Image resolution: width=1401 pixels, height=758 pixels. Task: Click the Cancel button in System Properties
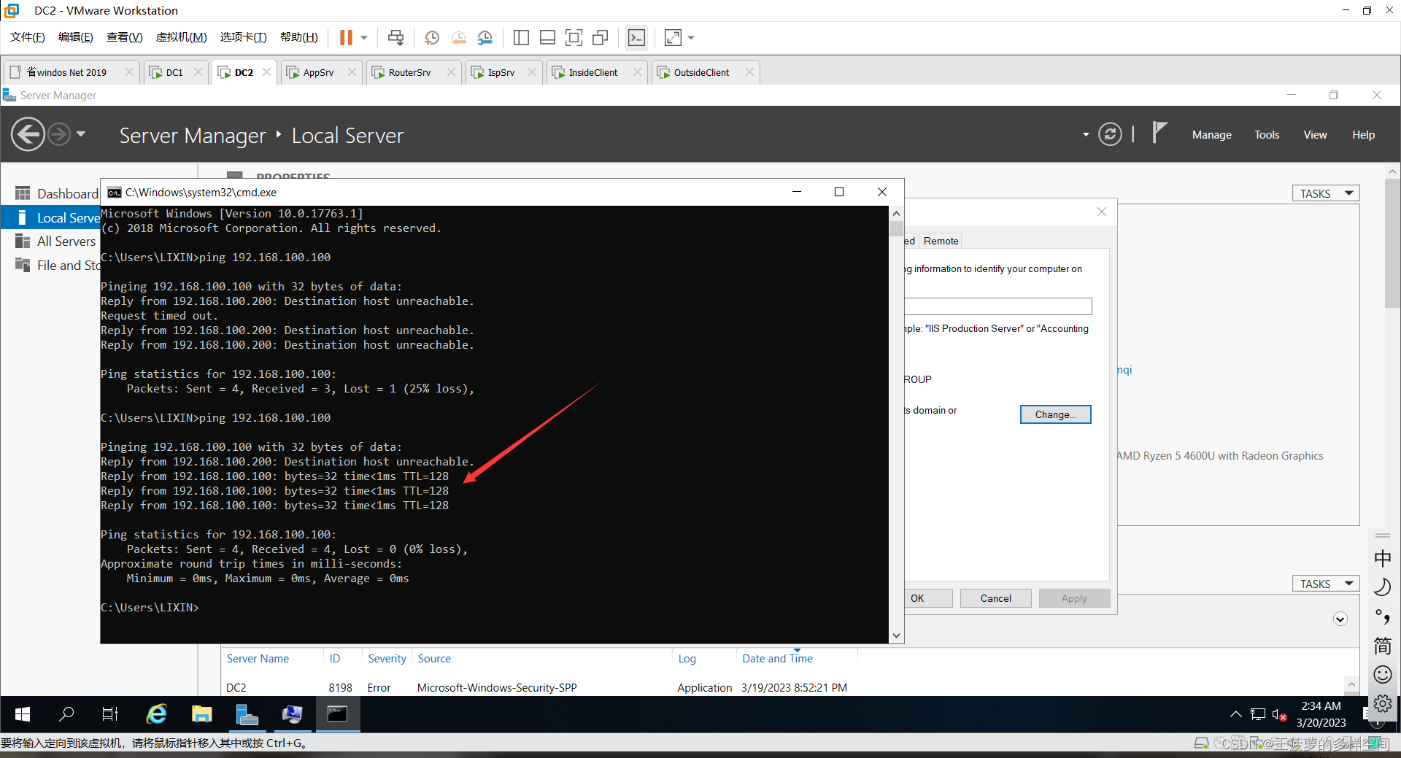995,598
